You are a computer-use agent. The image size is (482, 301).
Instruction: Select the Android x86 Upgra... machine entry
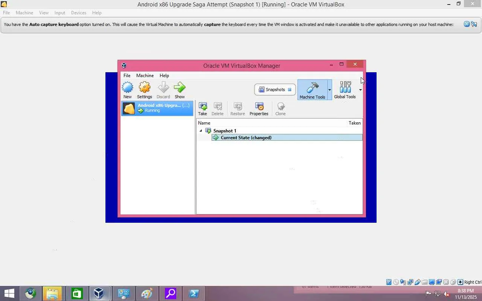point(157,108)
